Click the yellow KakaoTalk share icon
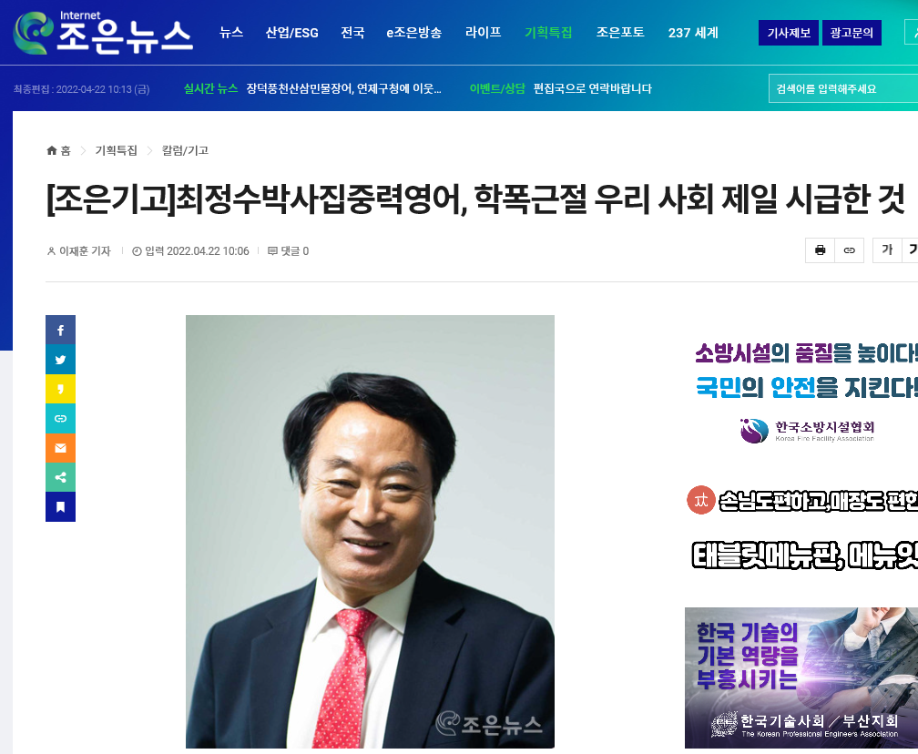918x754 pixels. pos(60,389)
